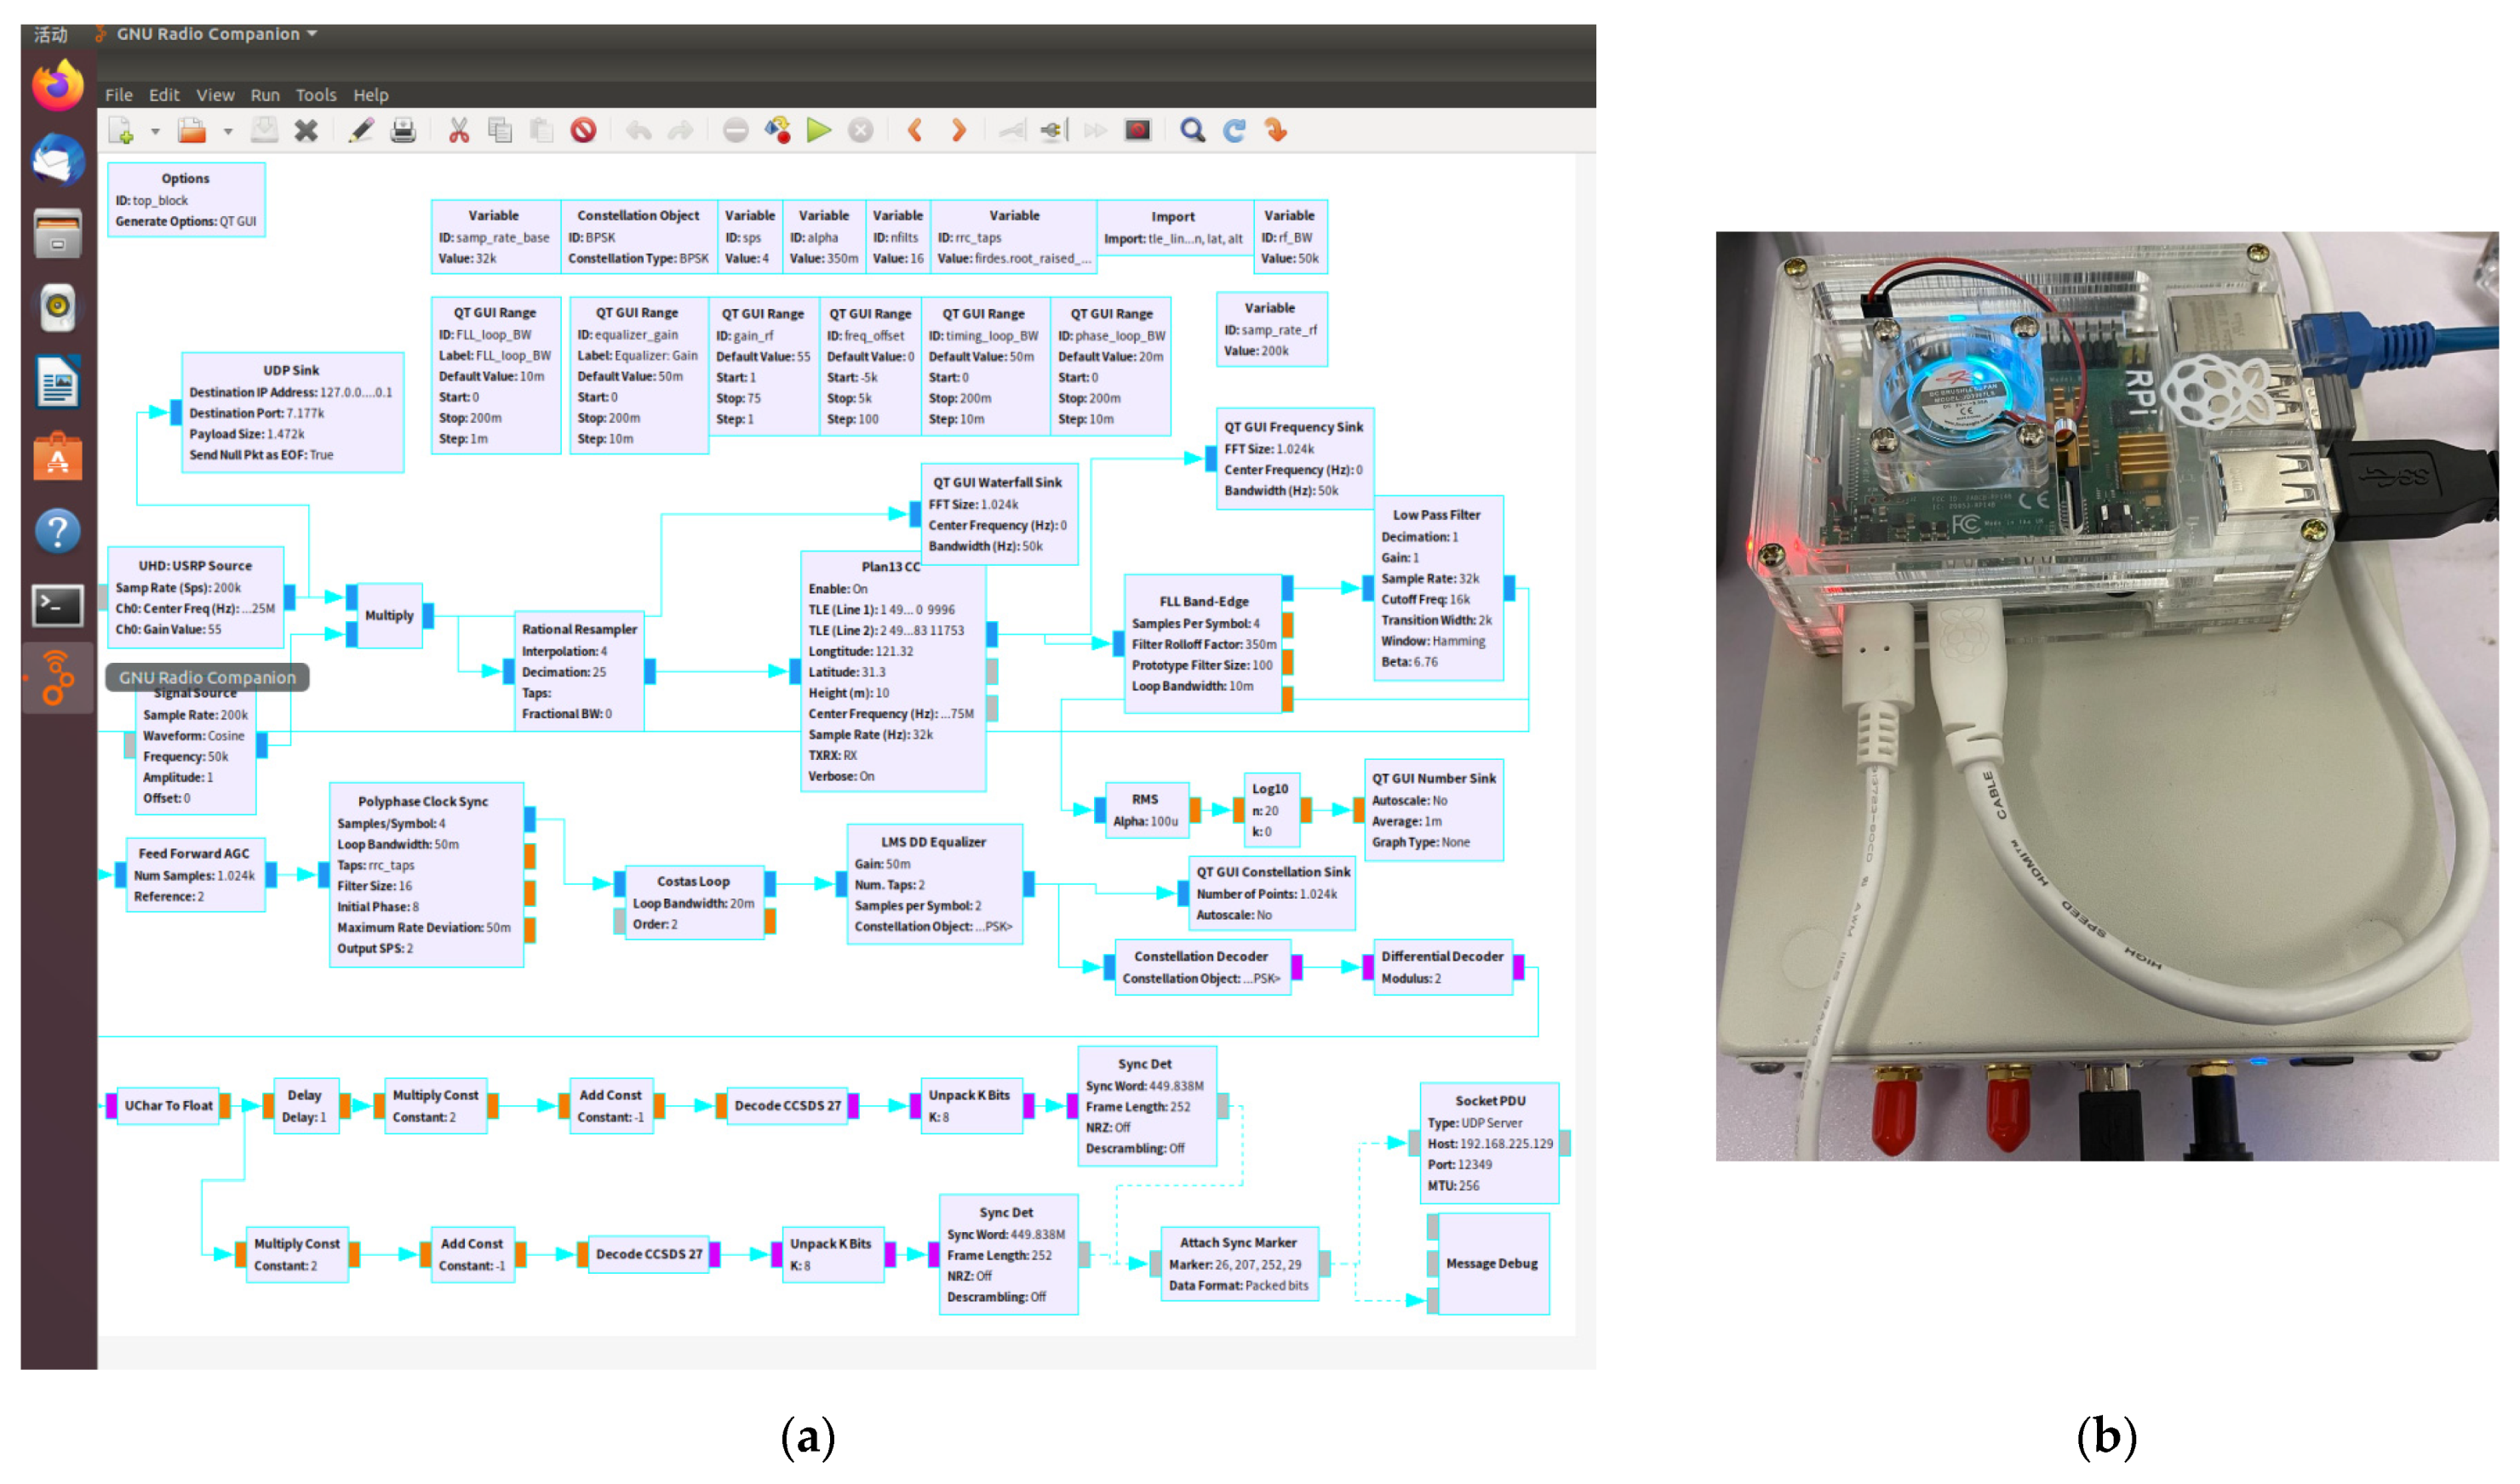Click the Rotate counterclockwise left arrow icon
This screenshot has width=2520, height=1484.
(914, 131)
